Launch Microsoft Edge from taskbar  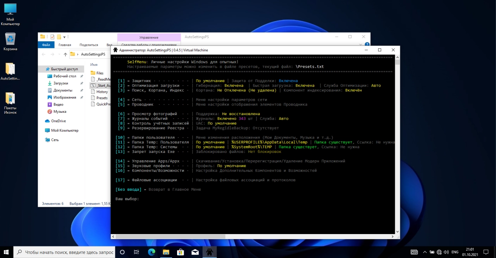tap(152, 252)
